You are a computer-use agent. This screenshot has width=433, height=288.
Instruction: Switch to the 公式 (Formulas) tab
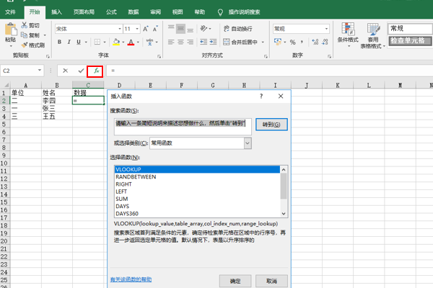click(x=111, y=12)
